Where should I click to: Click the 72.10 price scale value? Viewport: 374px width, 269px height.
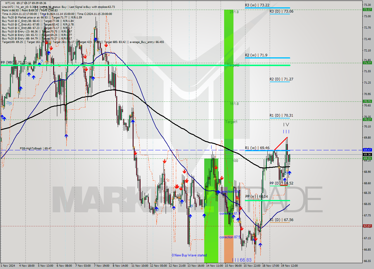(367, 50)
